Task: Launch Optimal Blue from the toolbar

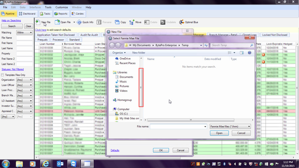Action: pos(188,22)
